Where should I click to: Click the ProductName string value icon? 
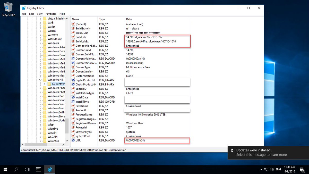73,114
